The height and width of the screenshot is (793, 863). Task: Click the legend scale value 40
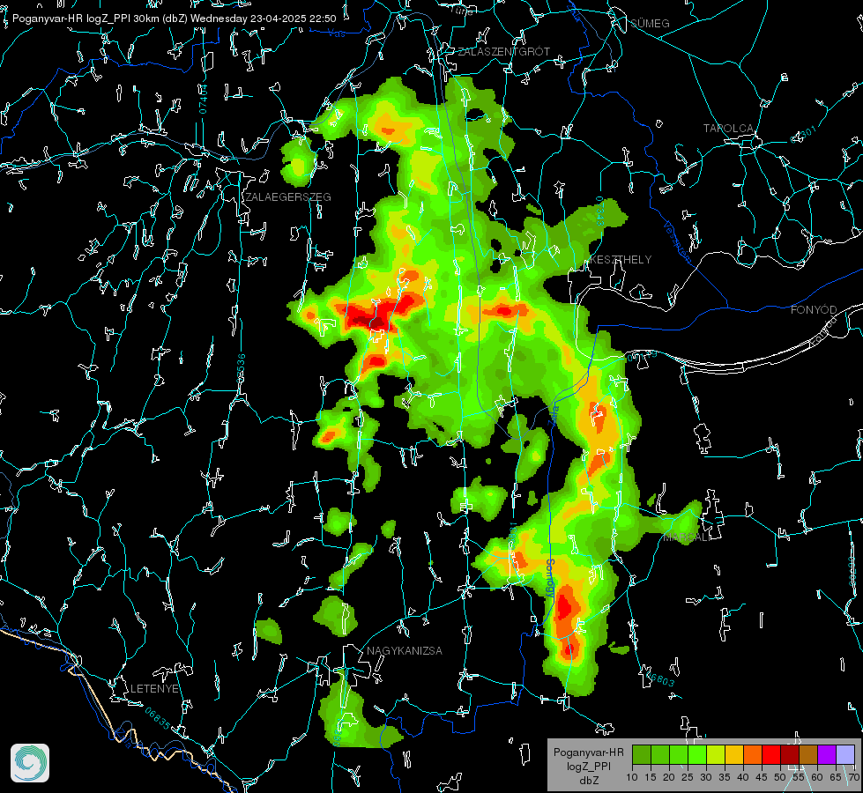click(743, 777)
